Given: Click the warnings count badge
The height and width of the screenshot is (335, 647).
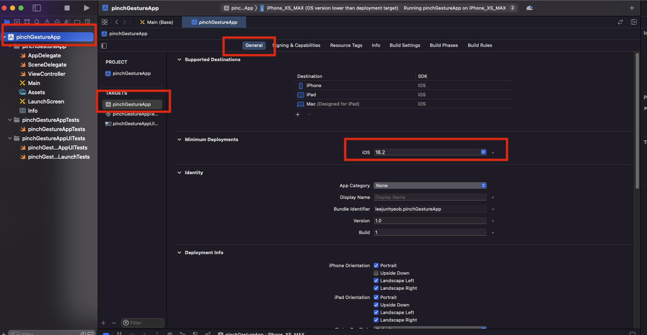Looking at the screenshot, I should (512, 8).
